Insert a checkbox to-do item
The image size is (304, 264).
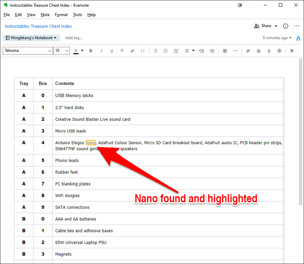[176, 51]
